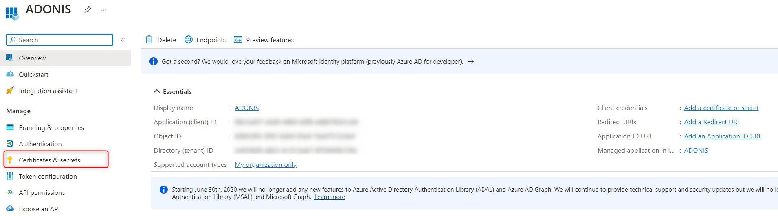This screenshot has height=216, width=778.
Task: Open Quickstart from the sidebar
Action: coord(33,75)
